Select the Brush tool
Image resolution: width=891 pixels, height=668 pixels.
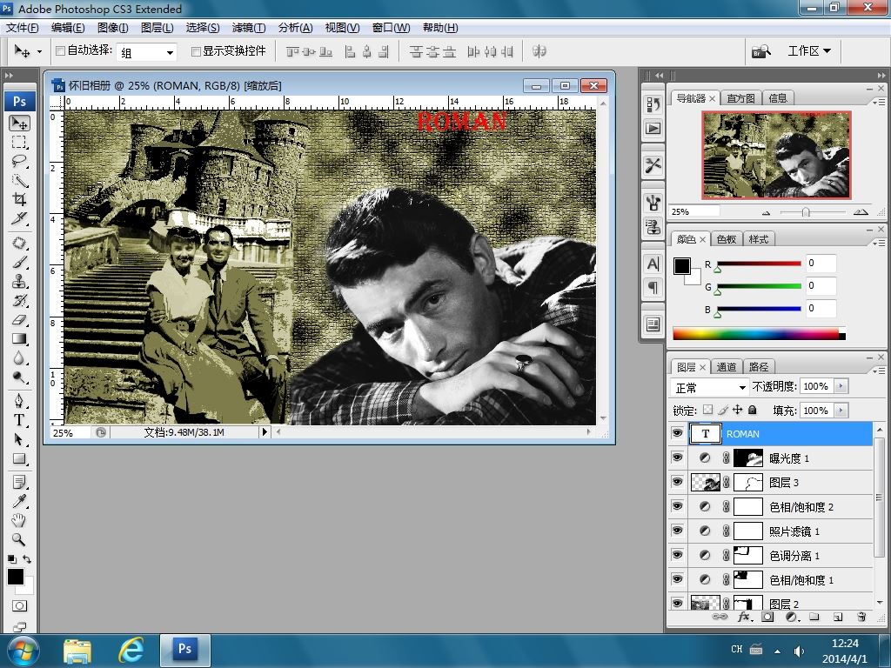click(19, 263)
